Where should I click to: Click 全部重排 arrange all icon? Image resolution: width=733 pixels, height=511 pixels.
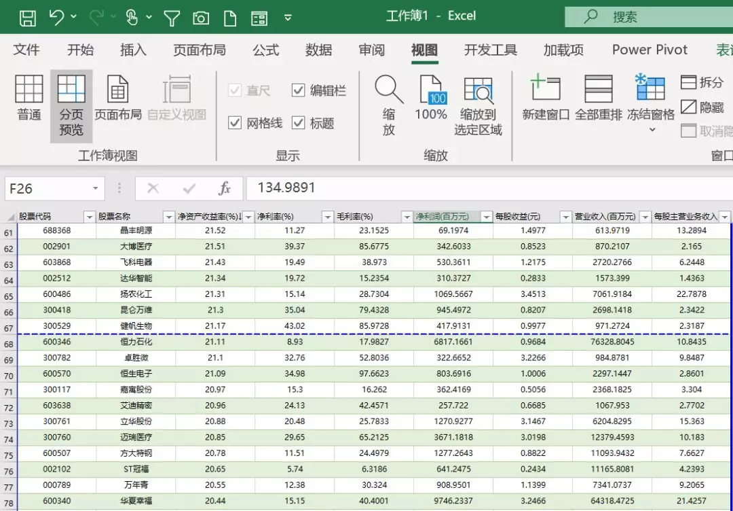(599, 99)
